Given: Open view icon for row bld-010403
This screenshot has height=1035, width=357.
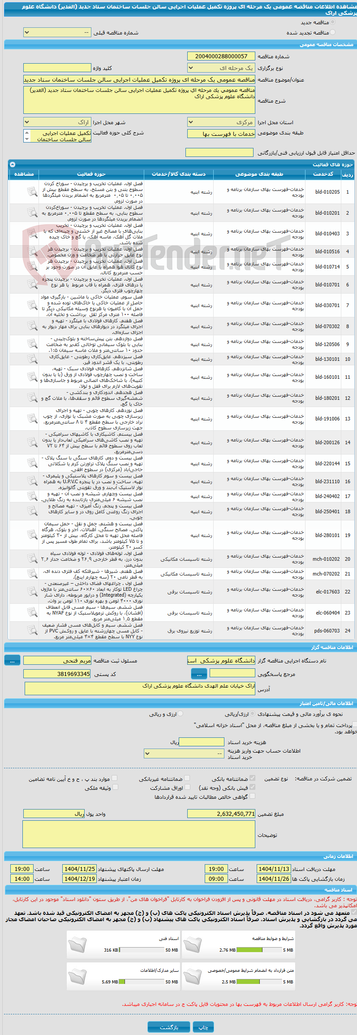Looking at the screenshot, I should pos(32,234).
